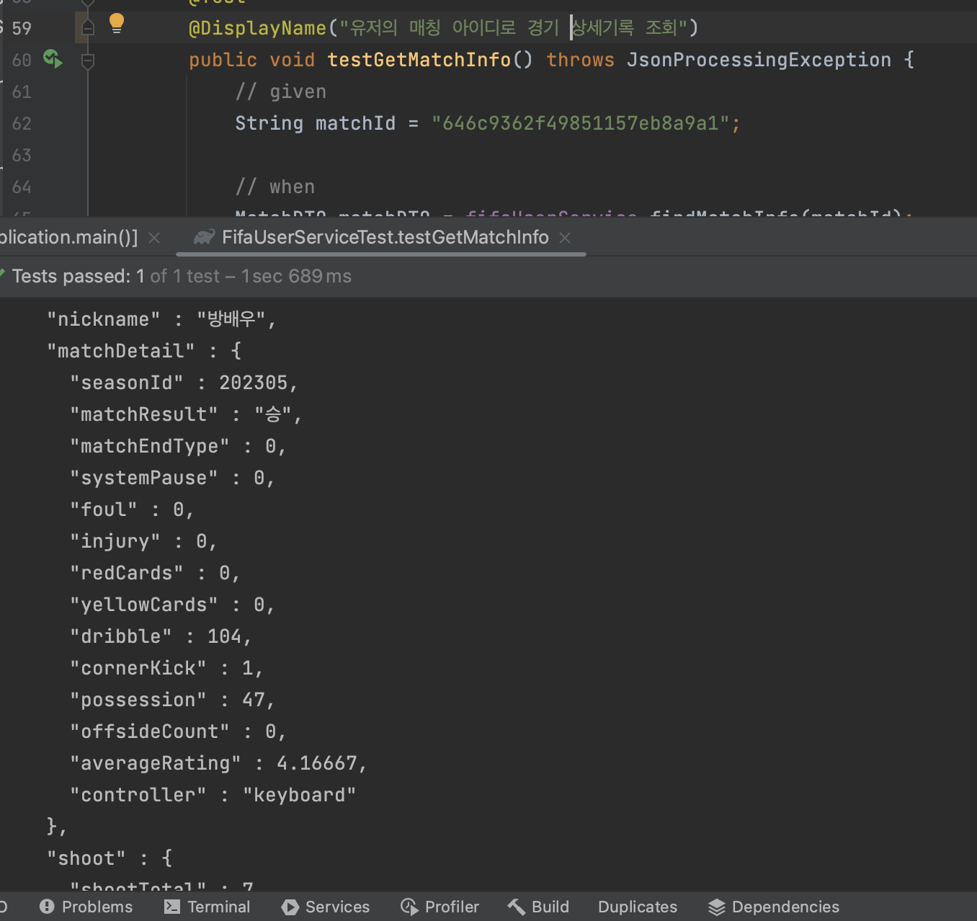Click JsonProcessingException in the method signature
The image size is (977, 921).
(x=759, y=60)
